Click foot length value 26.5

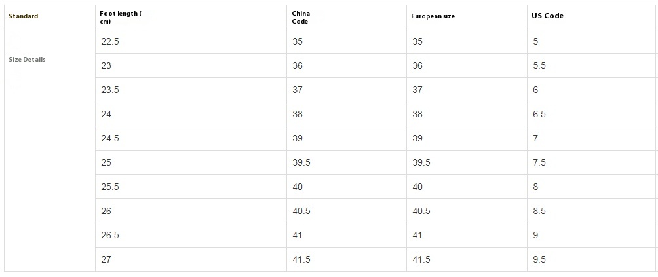110,235
